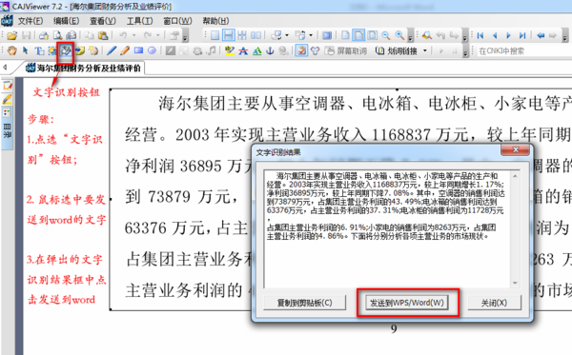Toggle continuous page layout view

coord(229,35)
